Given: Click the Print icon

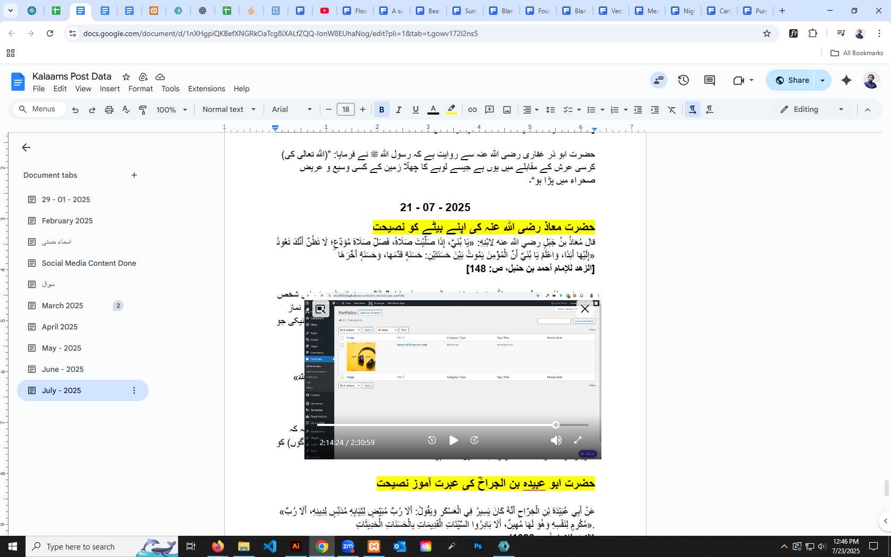Looking at the screenshot, I should coord(109,110).
